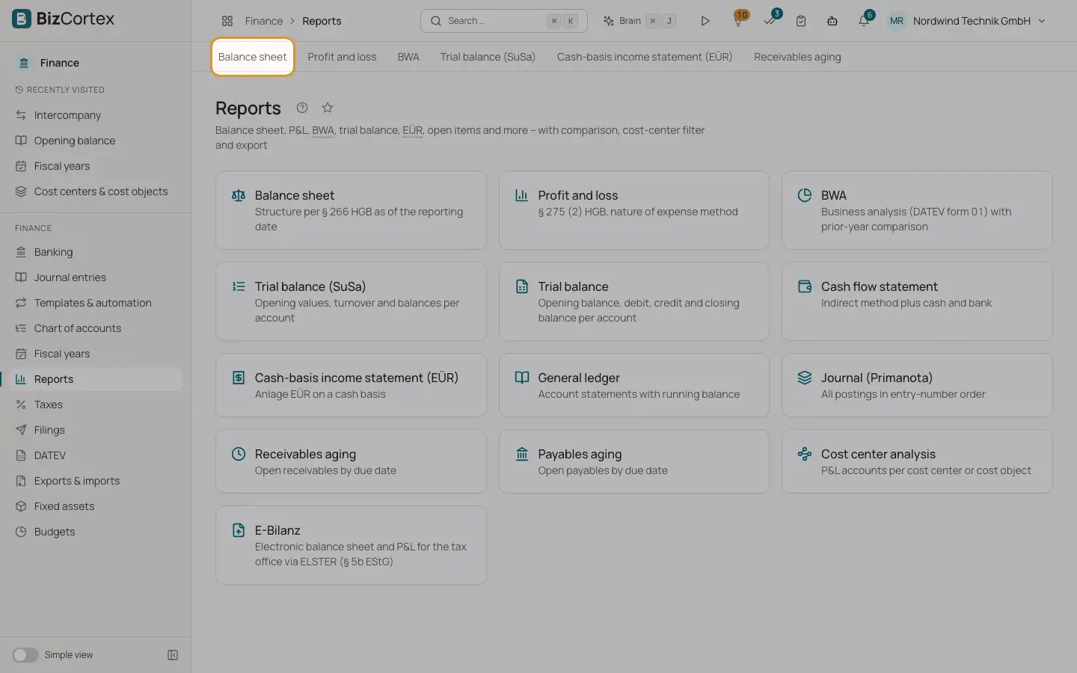The width and height of the screenshot is (1077, 673).
Task: Open the apps grid icon beside Finance breadcrumb
Action: tap(227, 21)
